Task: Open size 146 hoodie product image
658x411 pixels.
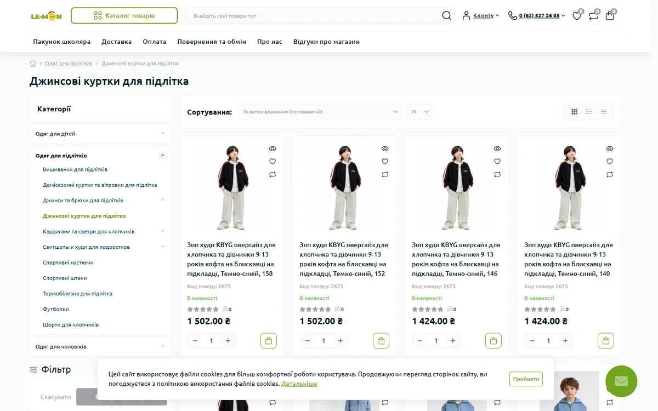Action: pos(457,187)
